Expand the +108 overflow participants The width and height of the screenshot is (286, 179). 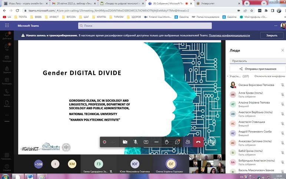(x=39, y=164)
